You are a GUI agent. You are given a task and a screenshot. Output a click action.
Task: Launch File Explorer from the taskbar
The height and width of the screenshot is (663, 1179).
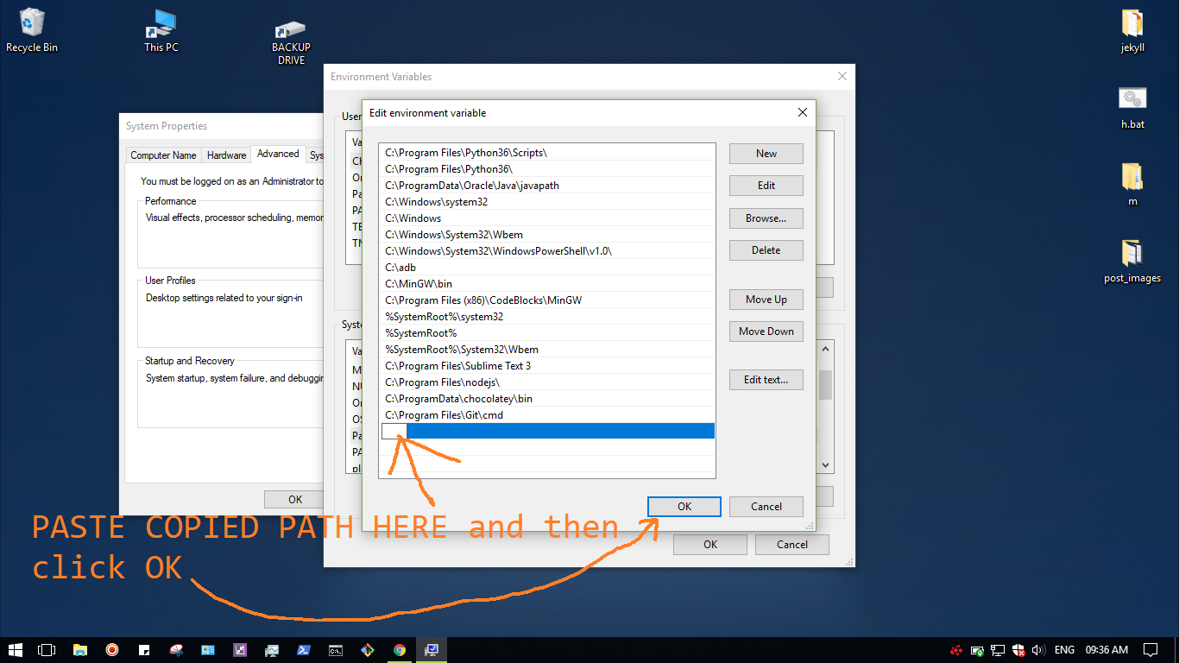(x=79, y=650)
